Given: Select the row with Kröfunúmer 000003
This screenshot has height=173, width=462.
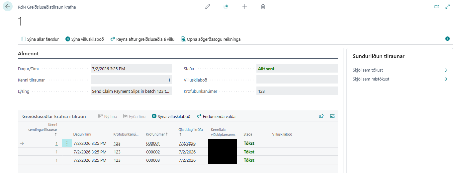Looking at the screenshot, I should click(178, 160).
